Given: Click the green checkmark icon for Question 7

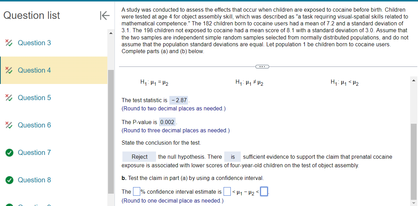Looking at the screenshot, I should [9, 152].
